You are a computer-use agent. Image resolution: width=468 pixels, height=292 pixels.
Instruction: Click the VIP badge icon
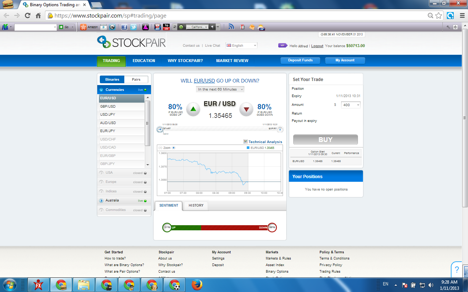click(x=283, y=46)
